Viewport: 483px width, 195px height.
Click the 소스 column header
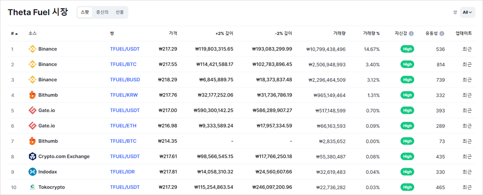(32, 34)
